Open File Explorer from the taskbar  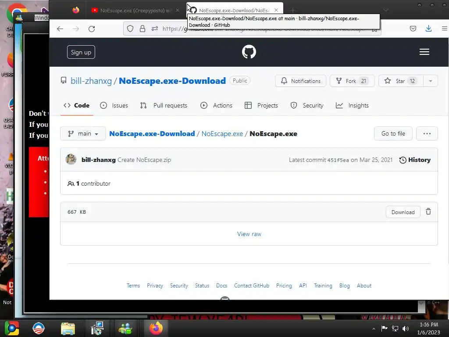(68, 328)
